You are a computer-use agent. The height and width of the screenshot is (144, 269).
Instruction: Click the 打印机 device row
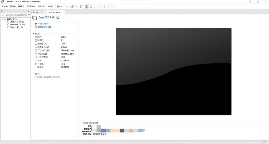coord(55,64)
